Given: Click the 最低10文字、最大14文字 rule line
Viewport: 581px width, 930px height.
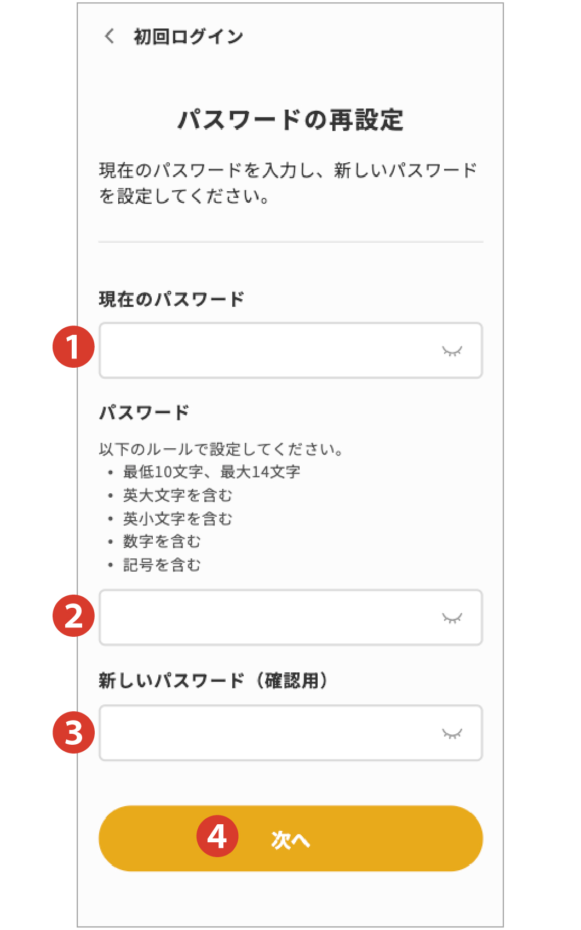Looking at the screenshot, I should tap(211, 472).
